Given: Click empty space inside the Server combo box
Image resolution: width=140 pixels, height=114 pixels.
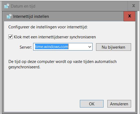Looking at the screenshot, I should [x=78, y=47].
